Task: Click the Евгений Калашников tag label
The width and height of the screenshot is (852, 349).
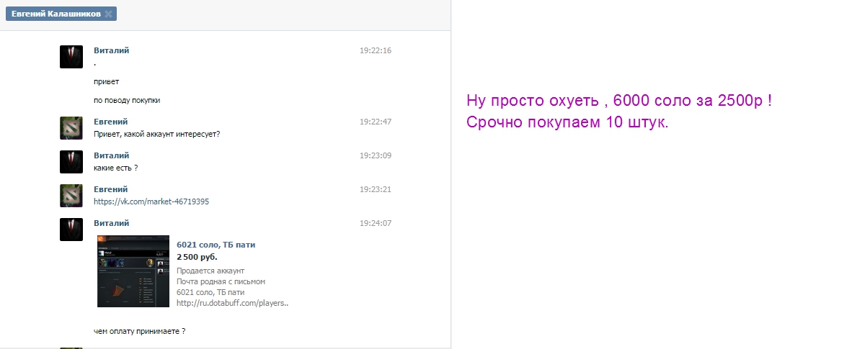Action: [56, 14]
